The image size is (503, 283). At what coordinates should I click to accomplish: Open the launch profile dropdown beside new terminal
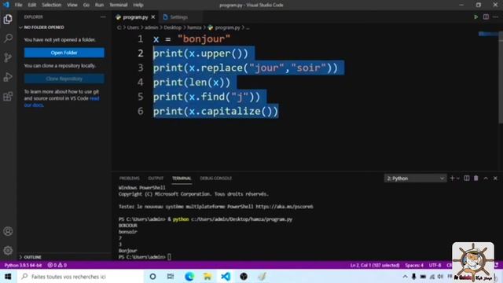458,178
